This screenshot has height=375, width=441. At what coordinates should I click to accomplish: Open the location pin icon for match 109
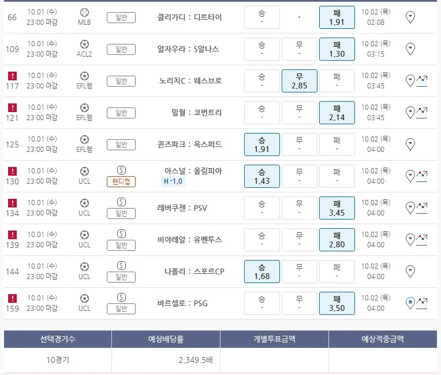(410, 49)
